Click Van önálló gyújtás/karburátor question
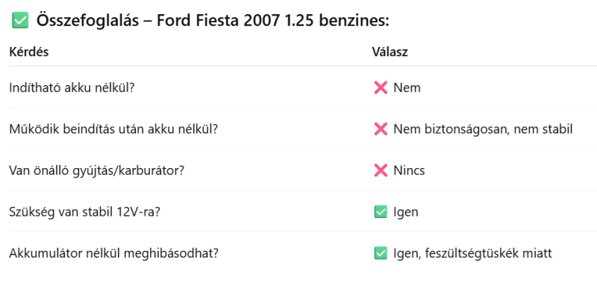 click(97, 170)
